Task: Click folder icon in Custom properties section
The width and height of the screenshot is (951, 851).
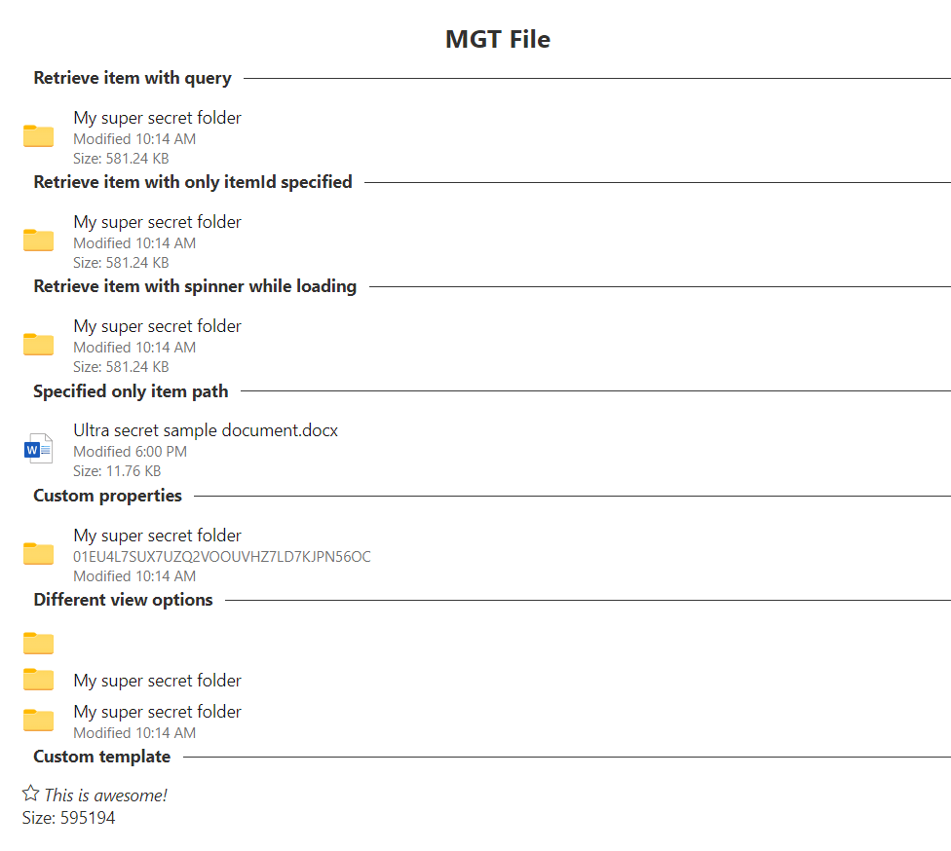Action: pos(39,554)
